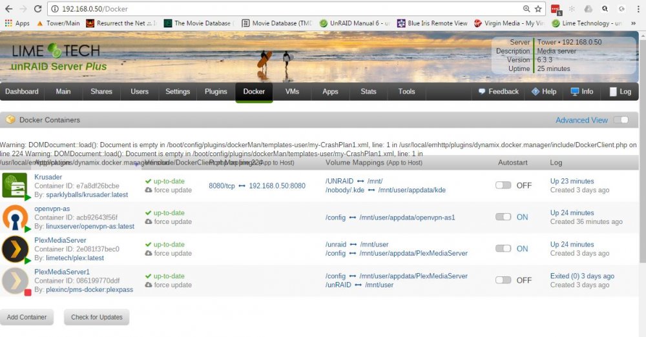Screen dimensions: 646x337
Task: Click the Autostart column header
Action: point(512,162)
